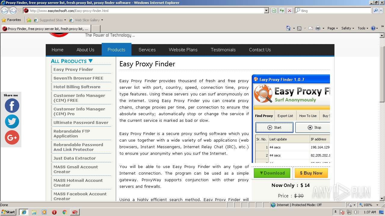Screen dimensions: 385x216
Task: Open media player icon in taskbar
Action: [x=44, y=212]
